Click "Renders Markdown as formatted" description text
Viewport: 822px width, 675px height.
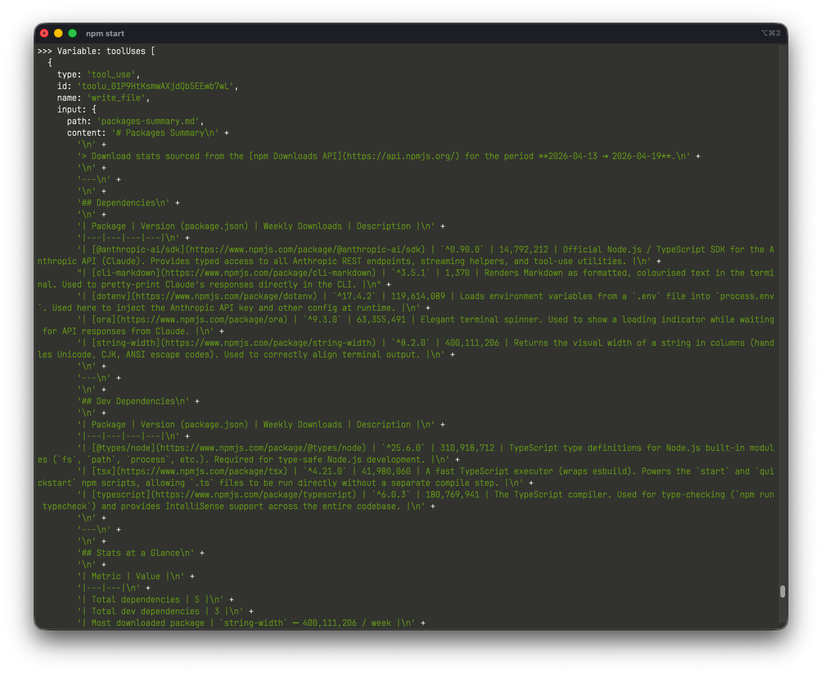[x=556, y=273]
